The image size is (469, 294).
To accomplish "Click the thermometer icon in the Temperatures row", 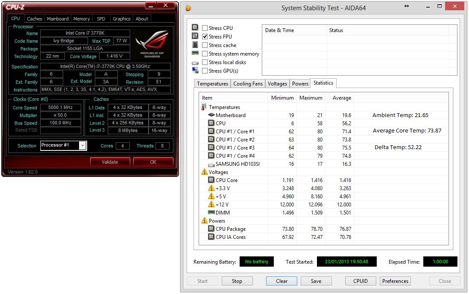I will (x=204, y=107).
